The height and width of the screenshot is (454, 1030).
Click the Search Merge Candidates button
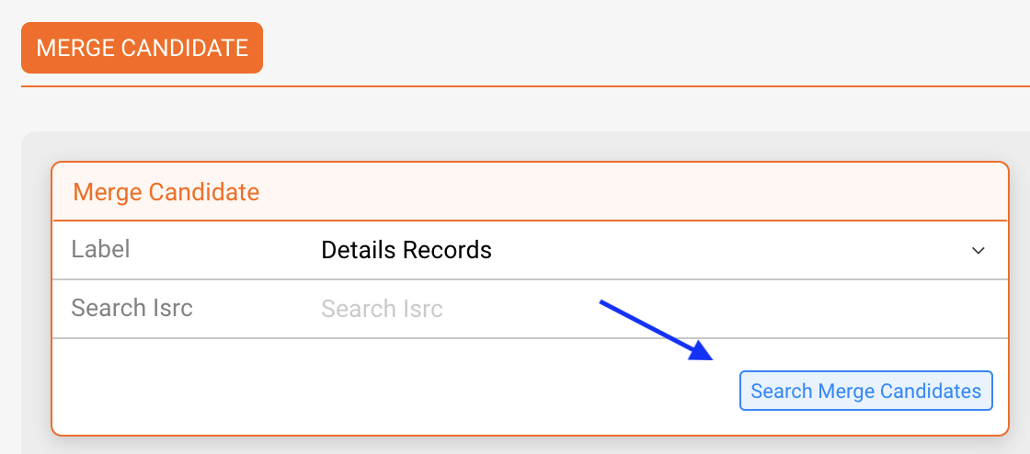[x=865, y=391]
